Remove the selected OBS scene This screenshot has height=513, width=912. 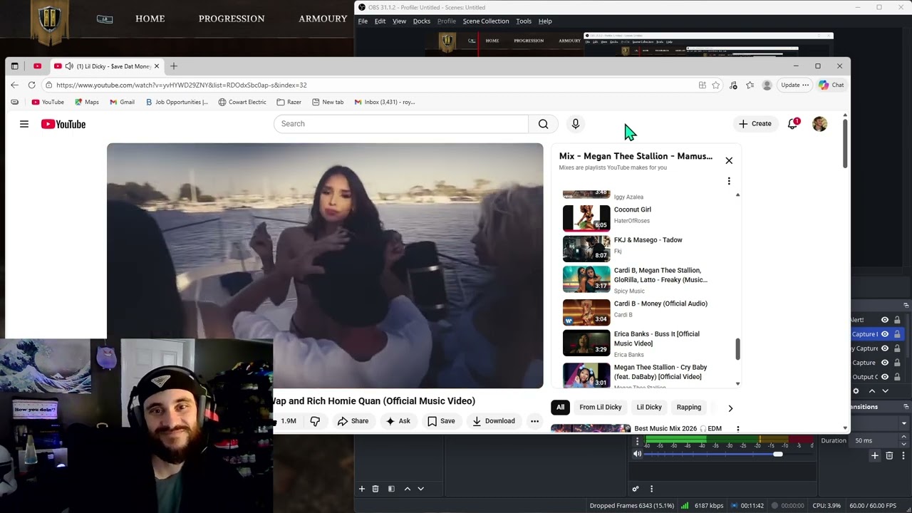[x=375, y=489]
